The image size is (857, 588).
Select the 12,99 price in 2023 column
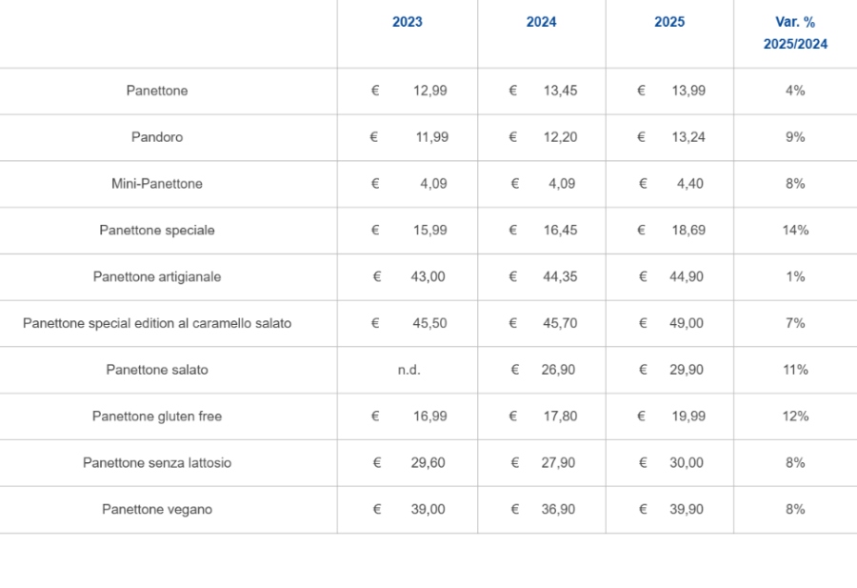[429, 91]
